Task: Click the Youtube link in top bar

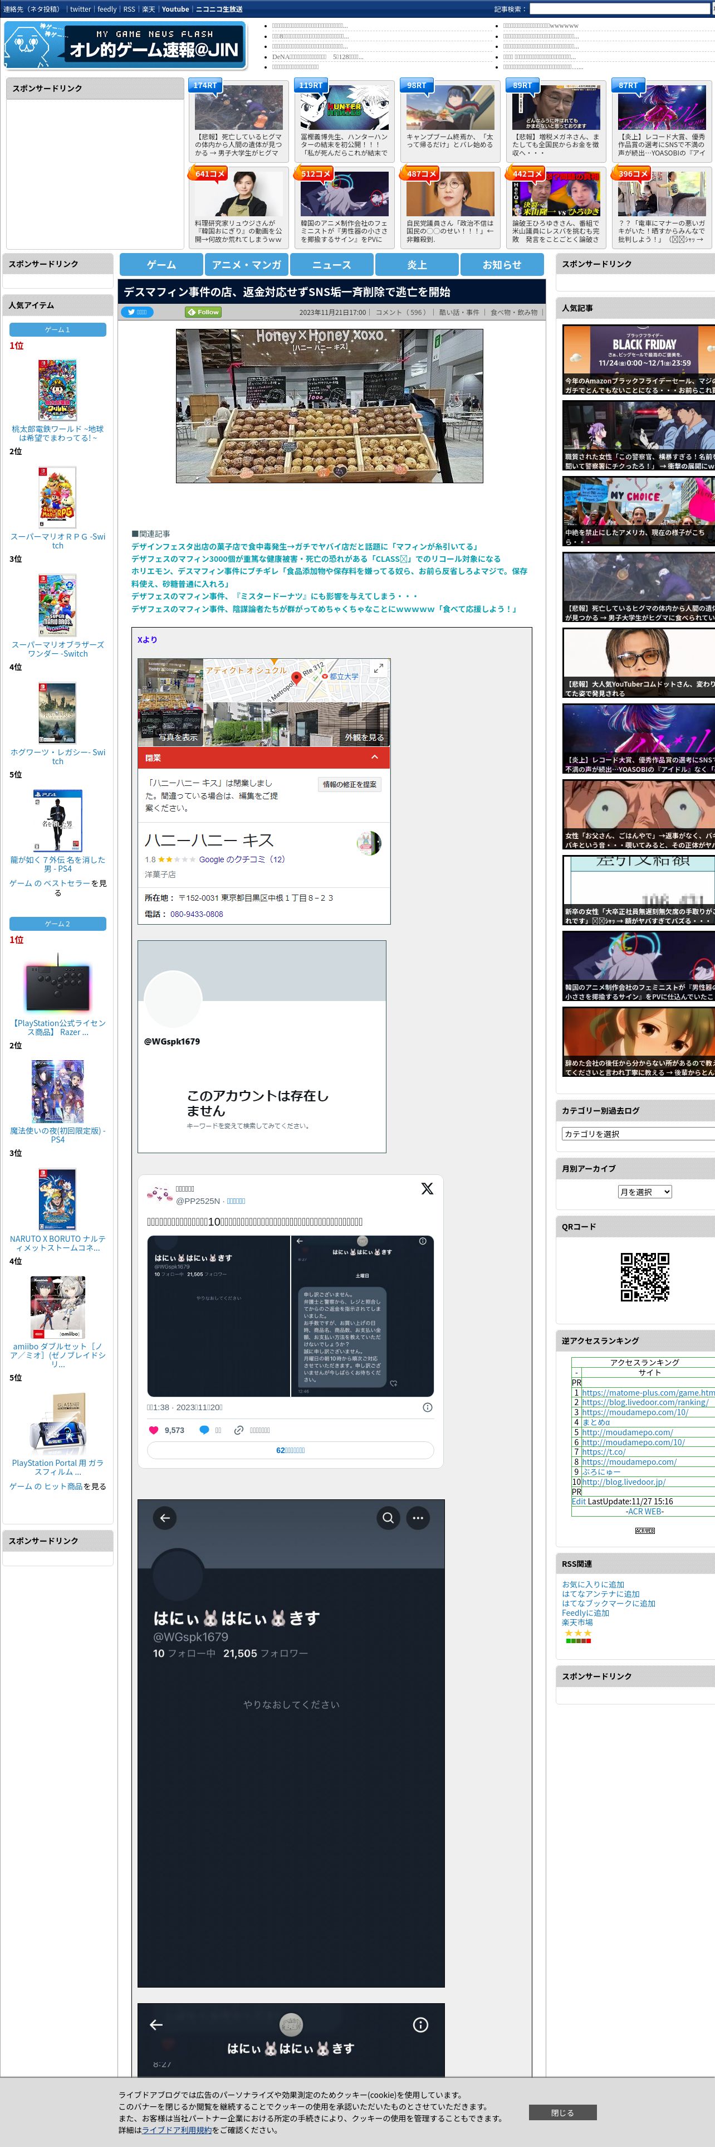Action: (x=175, y=9)
